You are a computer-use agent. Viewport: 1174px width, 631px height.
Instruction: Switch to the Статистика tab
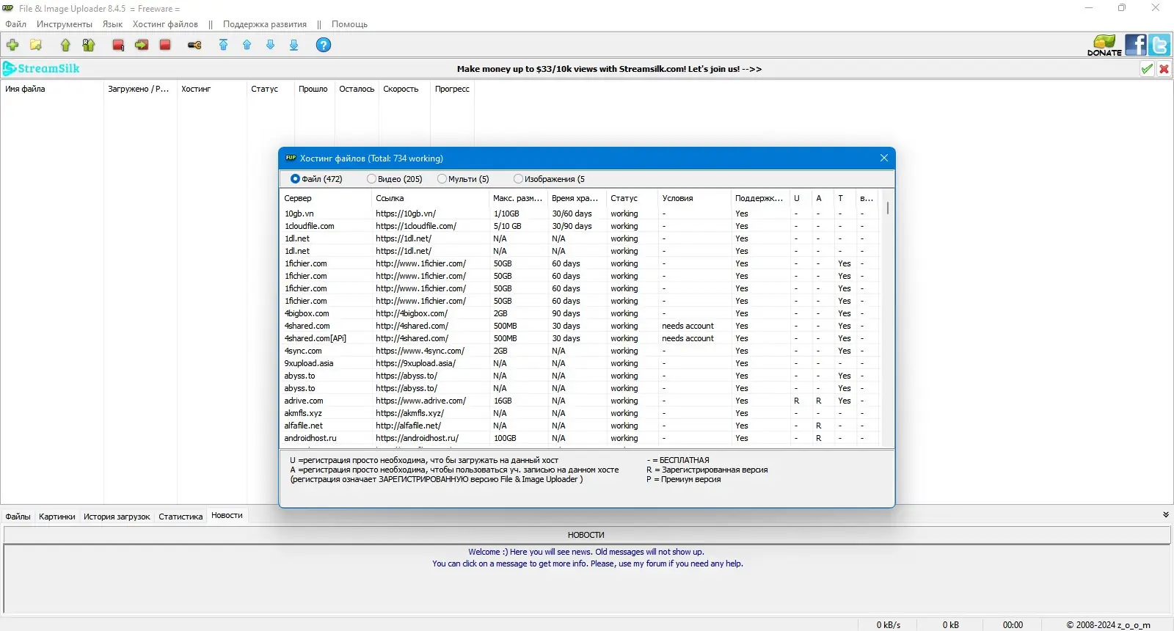pyautogui.click(x=181, y=517)
